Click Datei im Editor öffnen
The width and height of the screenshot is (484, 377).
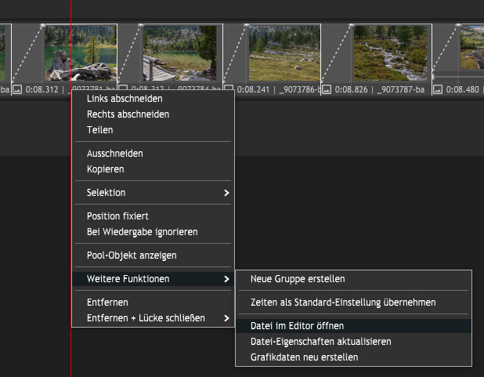pyautogui.click(x=353, y=326)
